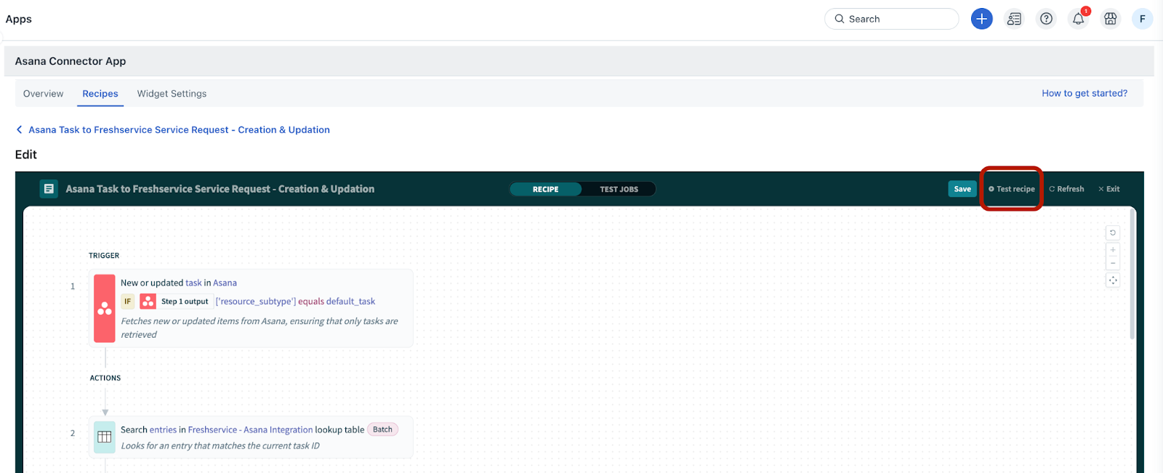The image size is (1163, 473).
Task: Open the tasks list icon in header
Action: coord(1014,19)
